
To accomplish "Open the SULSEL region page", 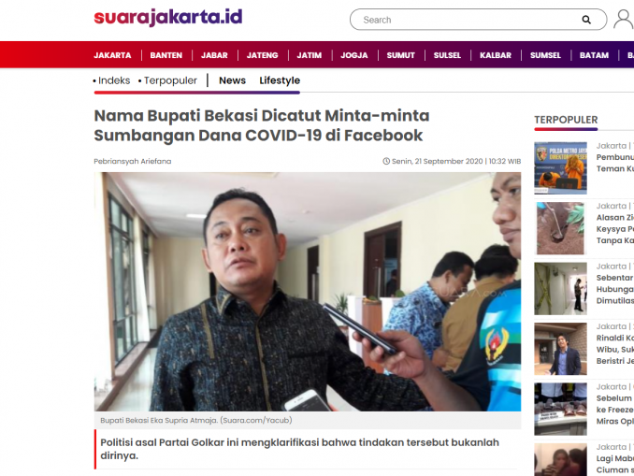I will [447, 55].
